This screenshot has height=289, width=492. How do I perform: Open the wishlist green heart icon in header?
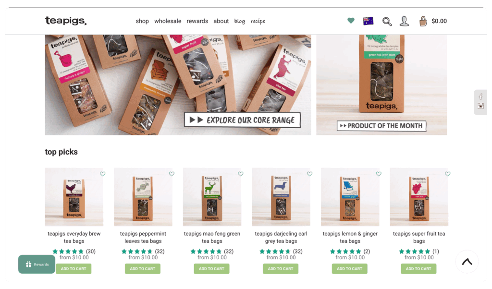coord(351,21)
